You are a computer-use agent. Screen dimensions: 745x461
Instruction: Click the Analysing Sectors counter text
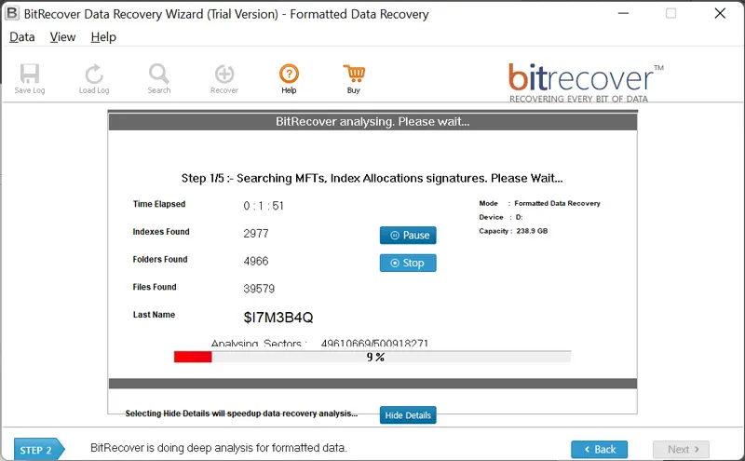coord(319,344)
